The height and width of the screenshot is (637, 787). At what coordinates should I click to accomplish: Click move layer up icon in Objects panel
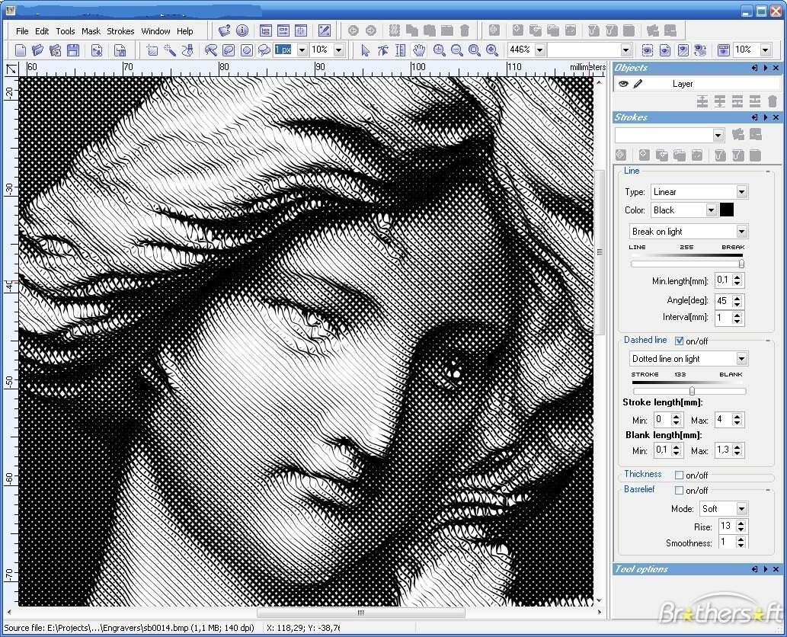click(702, 101)
